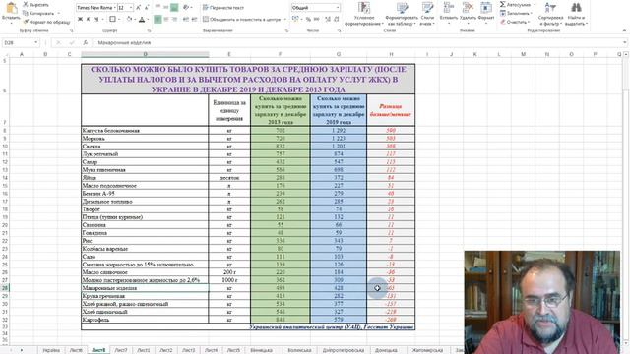This screenshot has width=630, height=354.
Task: Switch to the Донецька sheet tab
Action: coord(386,350)
